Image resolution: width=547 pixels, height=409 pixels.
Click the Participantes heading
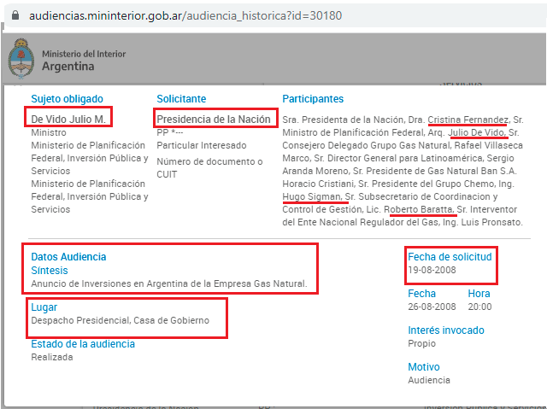313,99
